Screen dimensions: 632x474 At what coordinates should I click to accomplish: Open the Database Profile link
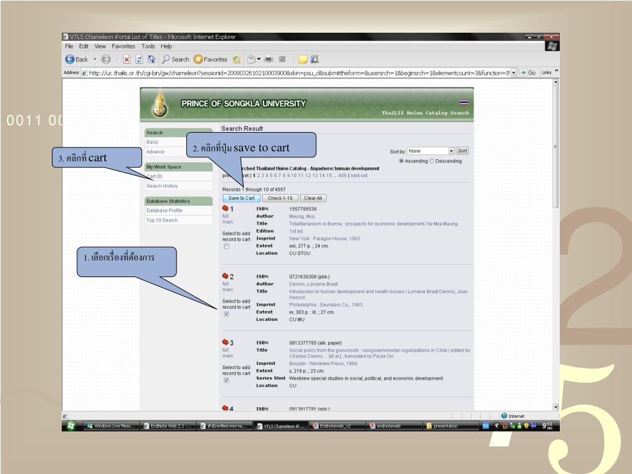[164, 210]
